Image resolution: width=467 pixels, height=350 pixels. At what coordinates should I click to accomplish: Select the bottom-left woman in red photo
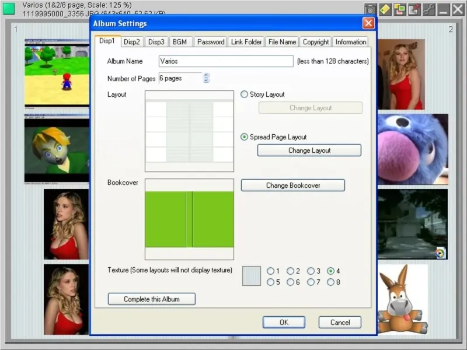pyautogui.click(x=66, y=299)
